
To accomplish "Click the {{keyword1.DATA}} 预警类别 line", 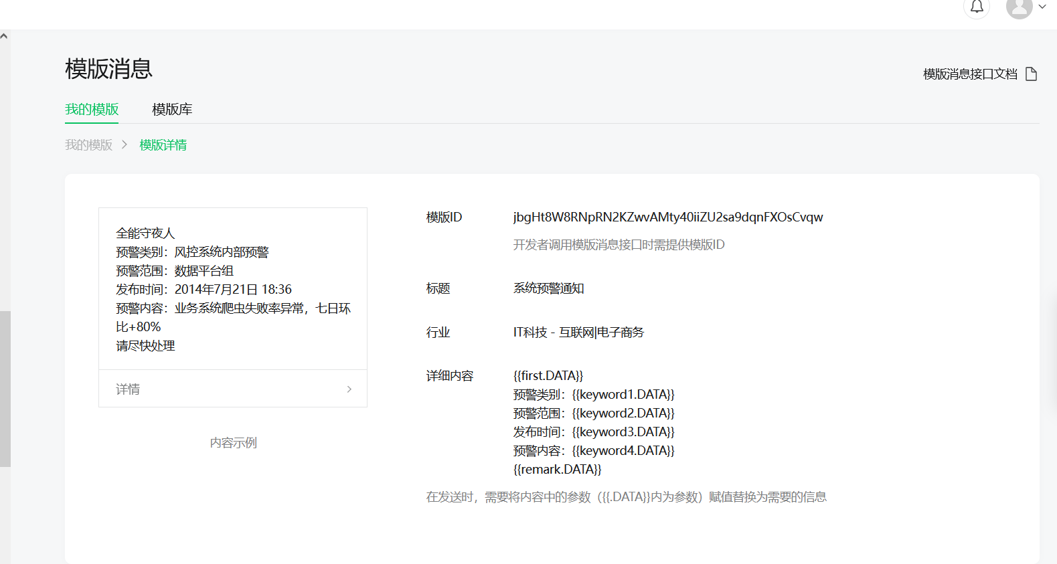I will click(x=594, y=395).
